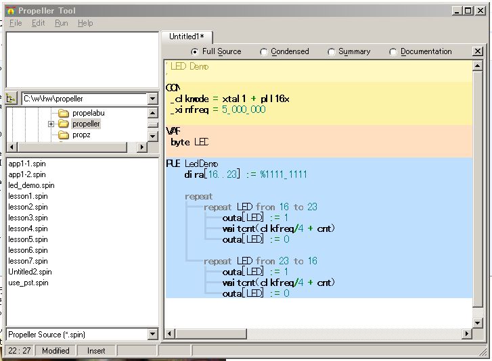Viewport: 492px width, 361px height.
Task: Enable the Documentation view option
Action: tap(393, 52)
